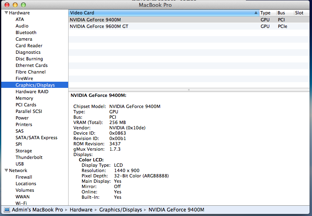
Task: Click Graphics/Displays in the path bar
Action: (121, 210)
